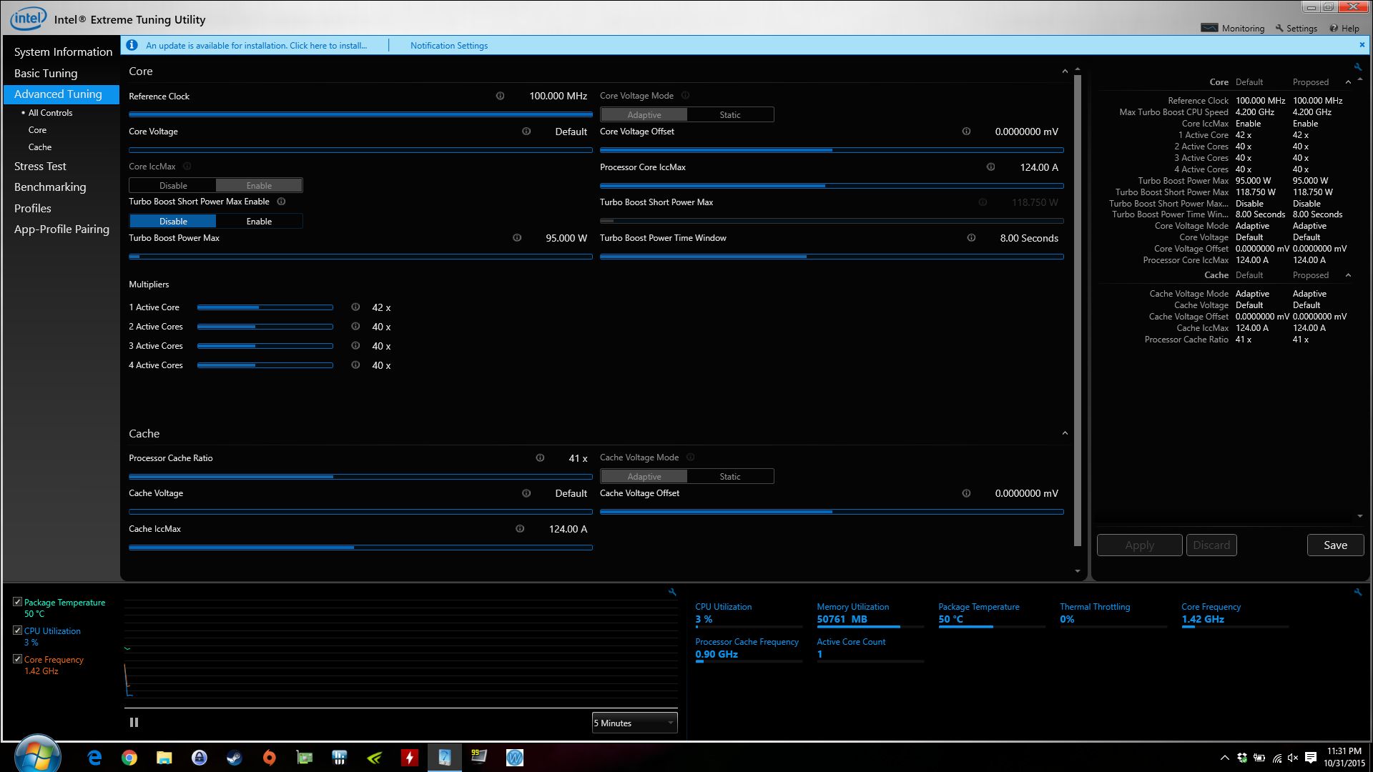This screenshot has width=1373, height=772.
Task: Click the 1 Active Core info icon
Action: (x=355, y=307)
